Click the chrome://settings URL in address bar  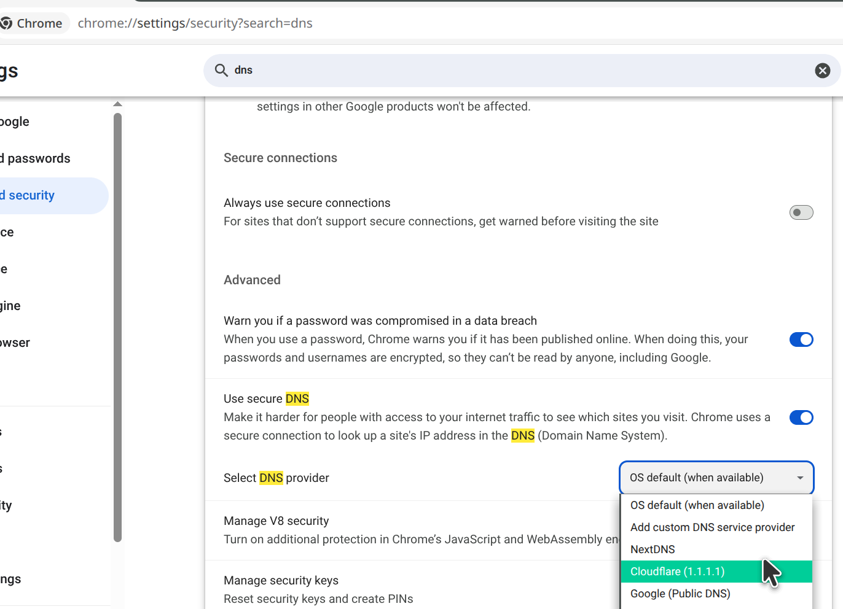(x=195, y=23)
